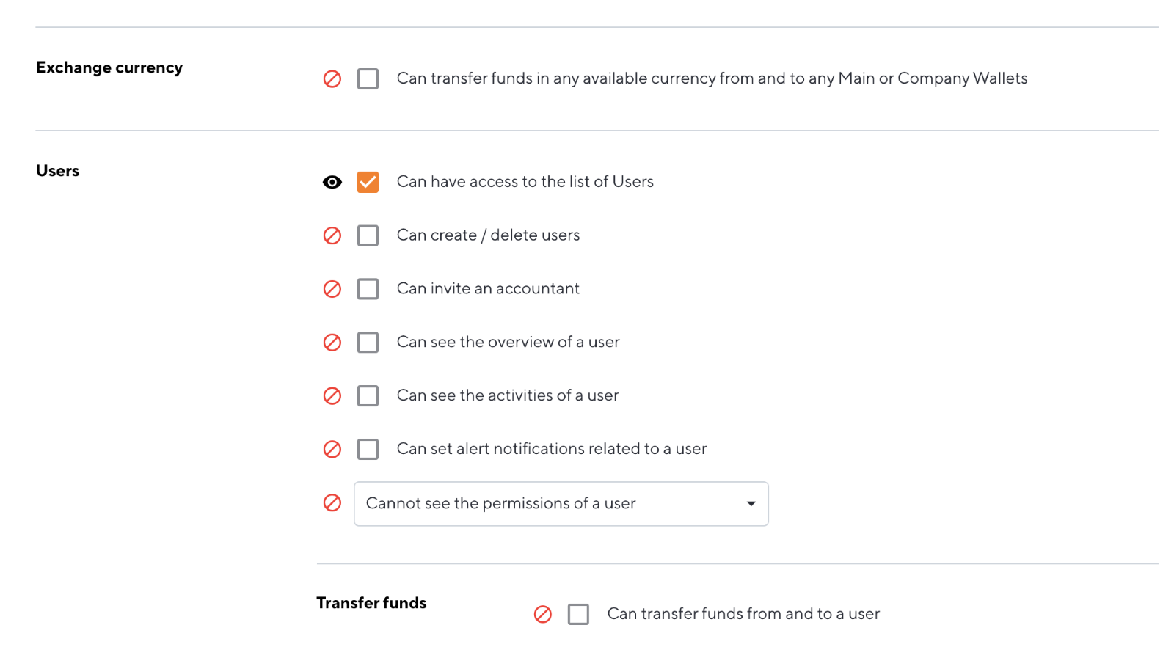Check the invite an accountant box

(368, 289)
